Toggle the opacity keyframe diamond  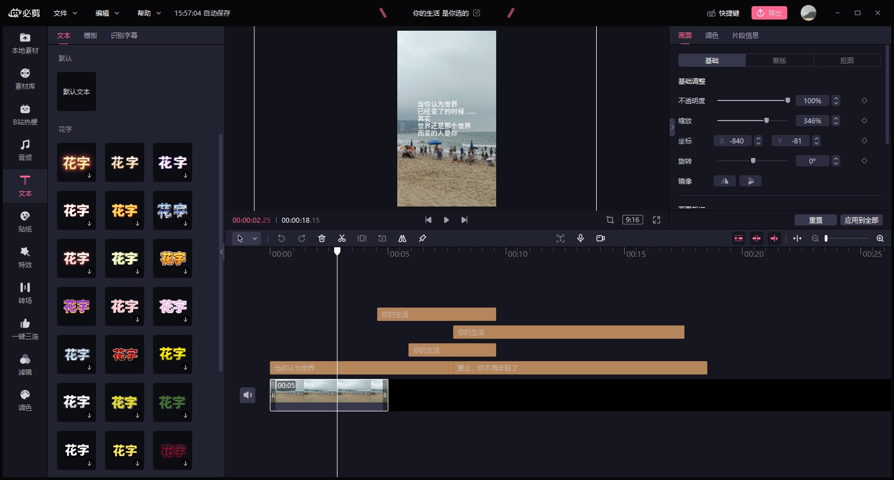point(864,100)
